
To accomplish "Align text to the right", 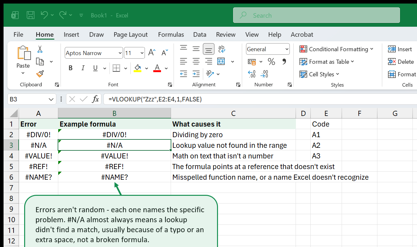I will pyautogui.click(x=209, y=61).
